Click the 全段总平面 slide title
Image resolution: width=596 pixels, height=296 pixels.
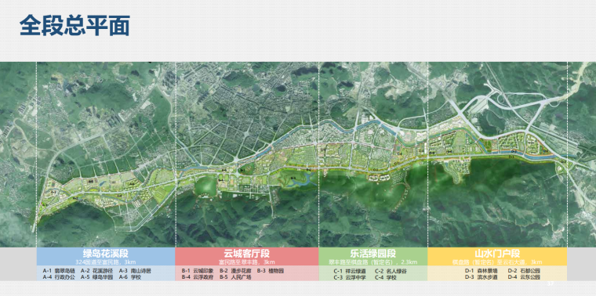coord(74,26)
